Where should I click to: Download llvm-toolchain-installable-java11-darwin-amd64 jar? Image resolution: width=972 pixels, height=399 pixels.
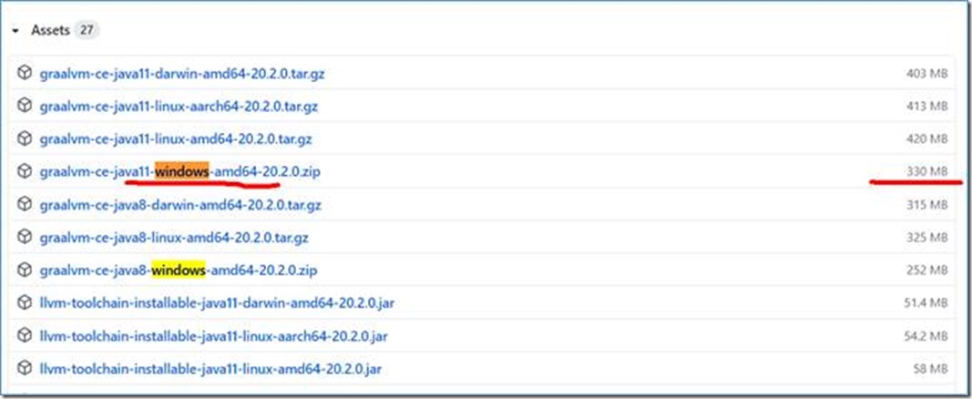[217, 303]
